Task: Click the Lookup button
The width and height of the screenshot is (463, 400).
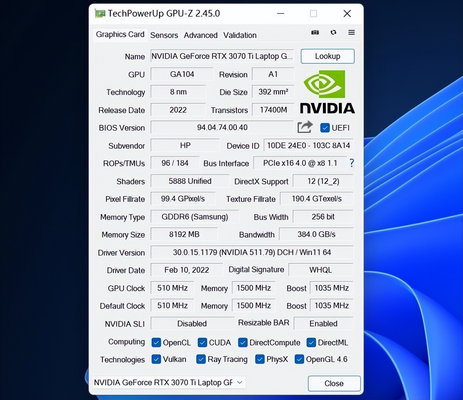Action: [328, 56]
